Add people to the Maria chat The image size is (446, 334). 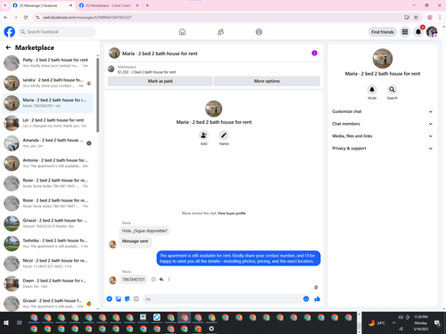(x=203, y=135)
